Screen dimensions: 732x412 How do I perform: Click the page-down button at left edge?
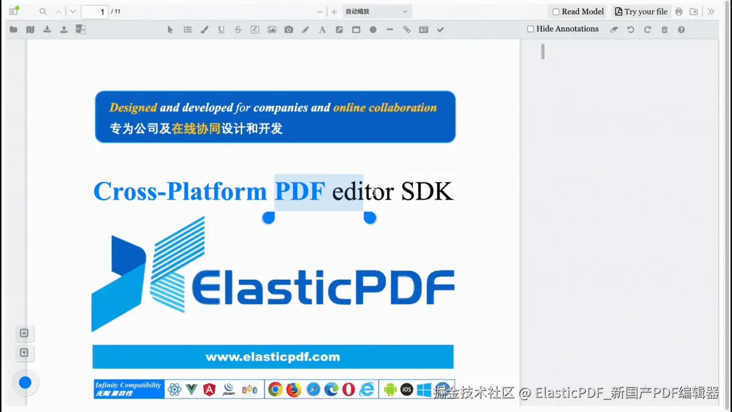24,353
